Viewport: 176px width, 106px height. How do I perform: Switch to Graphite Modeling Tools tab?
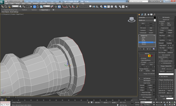coord(10,10)
